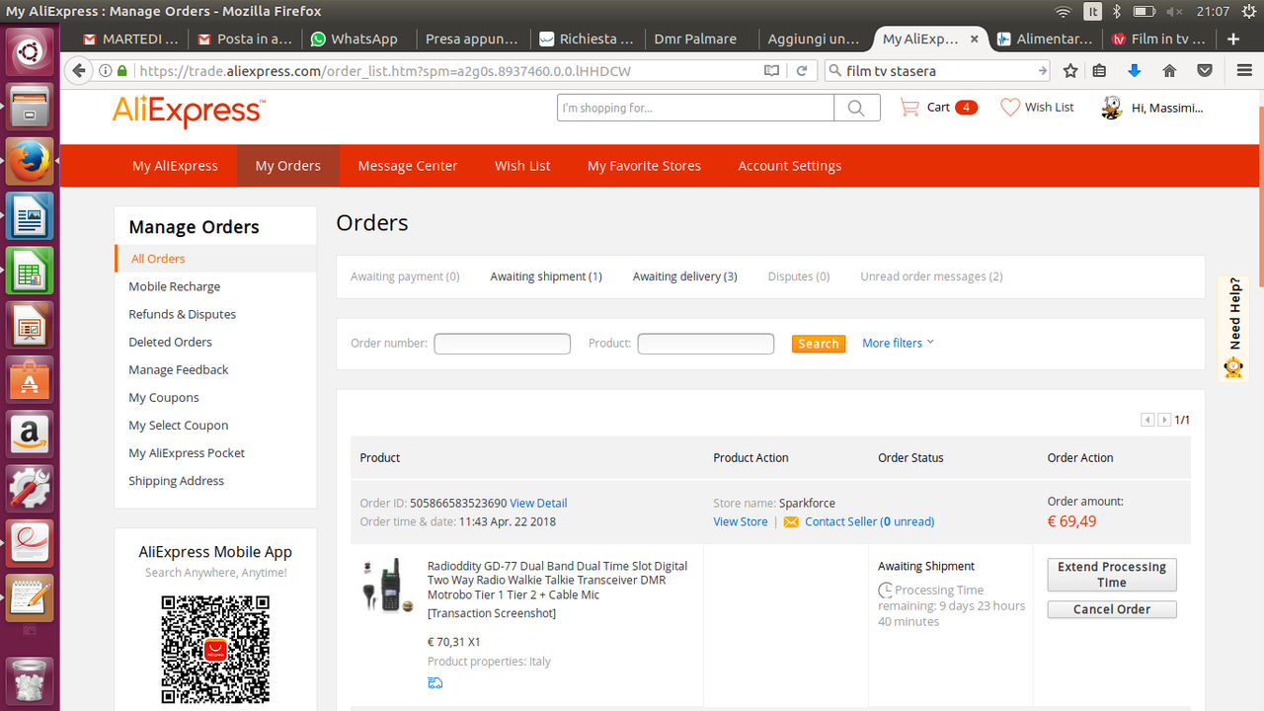Open Ubuntu Software Center in the dock
Image resolution: width=1264 pixels, height=711 pixels.
[x=30, y=379]
